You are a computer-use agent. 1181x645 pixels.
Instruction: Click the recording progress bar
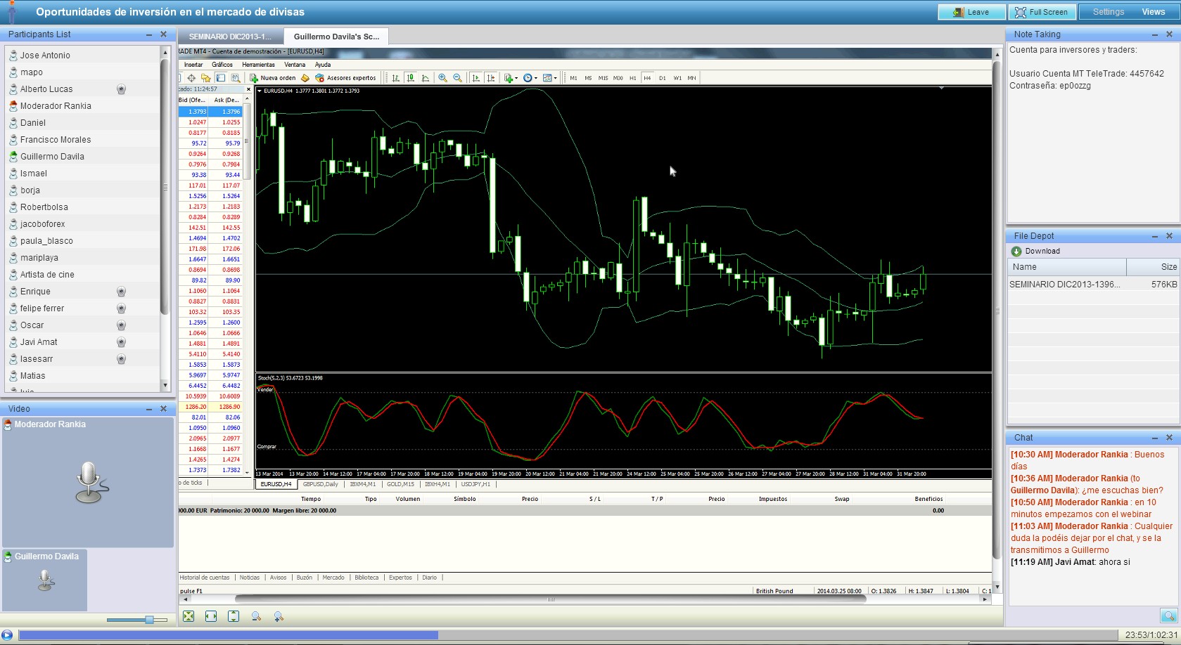tap(568, 635)
